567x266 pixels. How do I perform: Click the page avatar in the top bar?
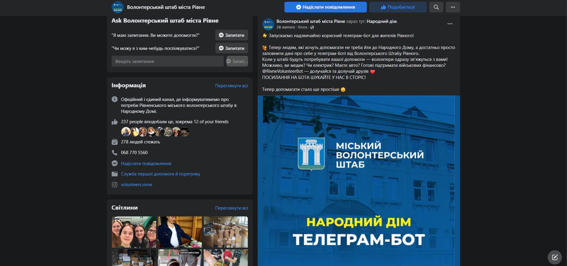117,7
